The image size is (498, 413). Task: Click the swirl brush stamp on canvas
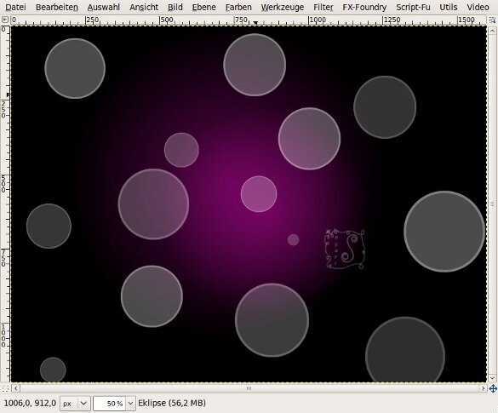click(345, 249)
